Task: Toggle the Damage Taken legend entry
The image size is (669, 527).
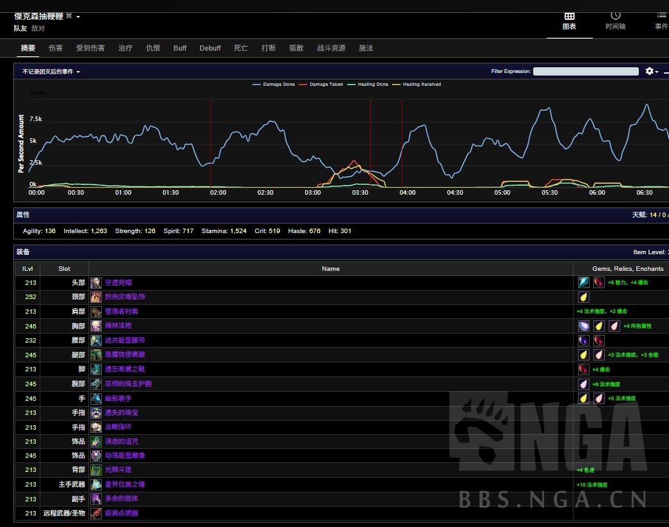Action: coord(326,85)
